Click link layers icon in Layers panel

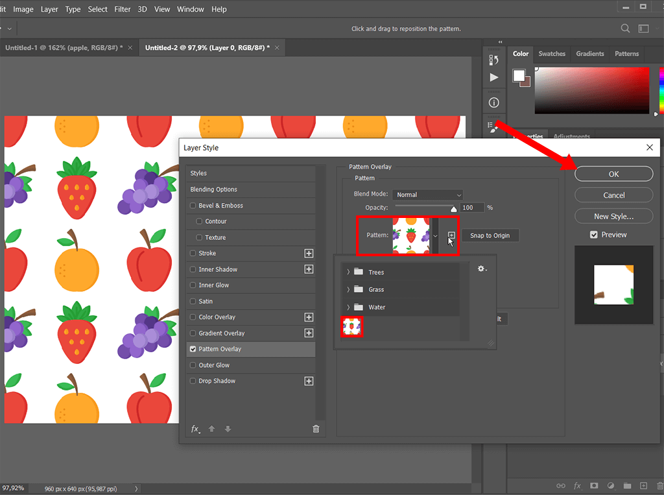pos(561,486)
